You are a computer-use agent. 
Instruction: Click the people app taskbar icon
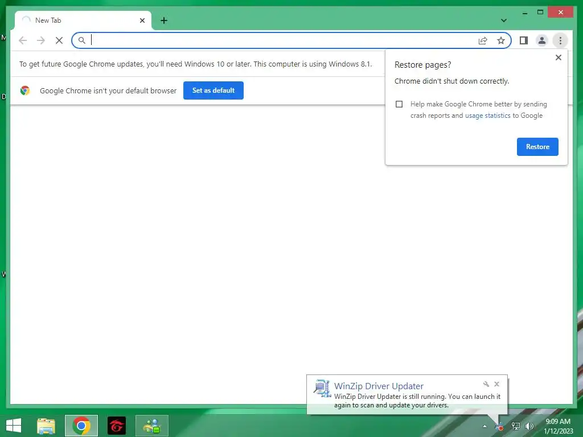tap(151, 426)
